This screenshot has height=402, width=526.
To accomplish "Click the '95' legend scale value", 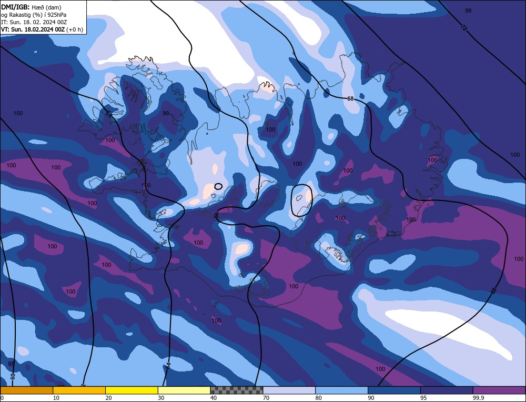I will (423, 398).
